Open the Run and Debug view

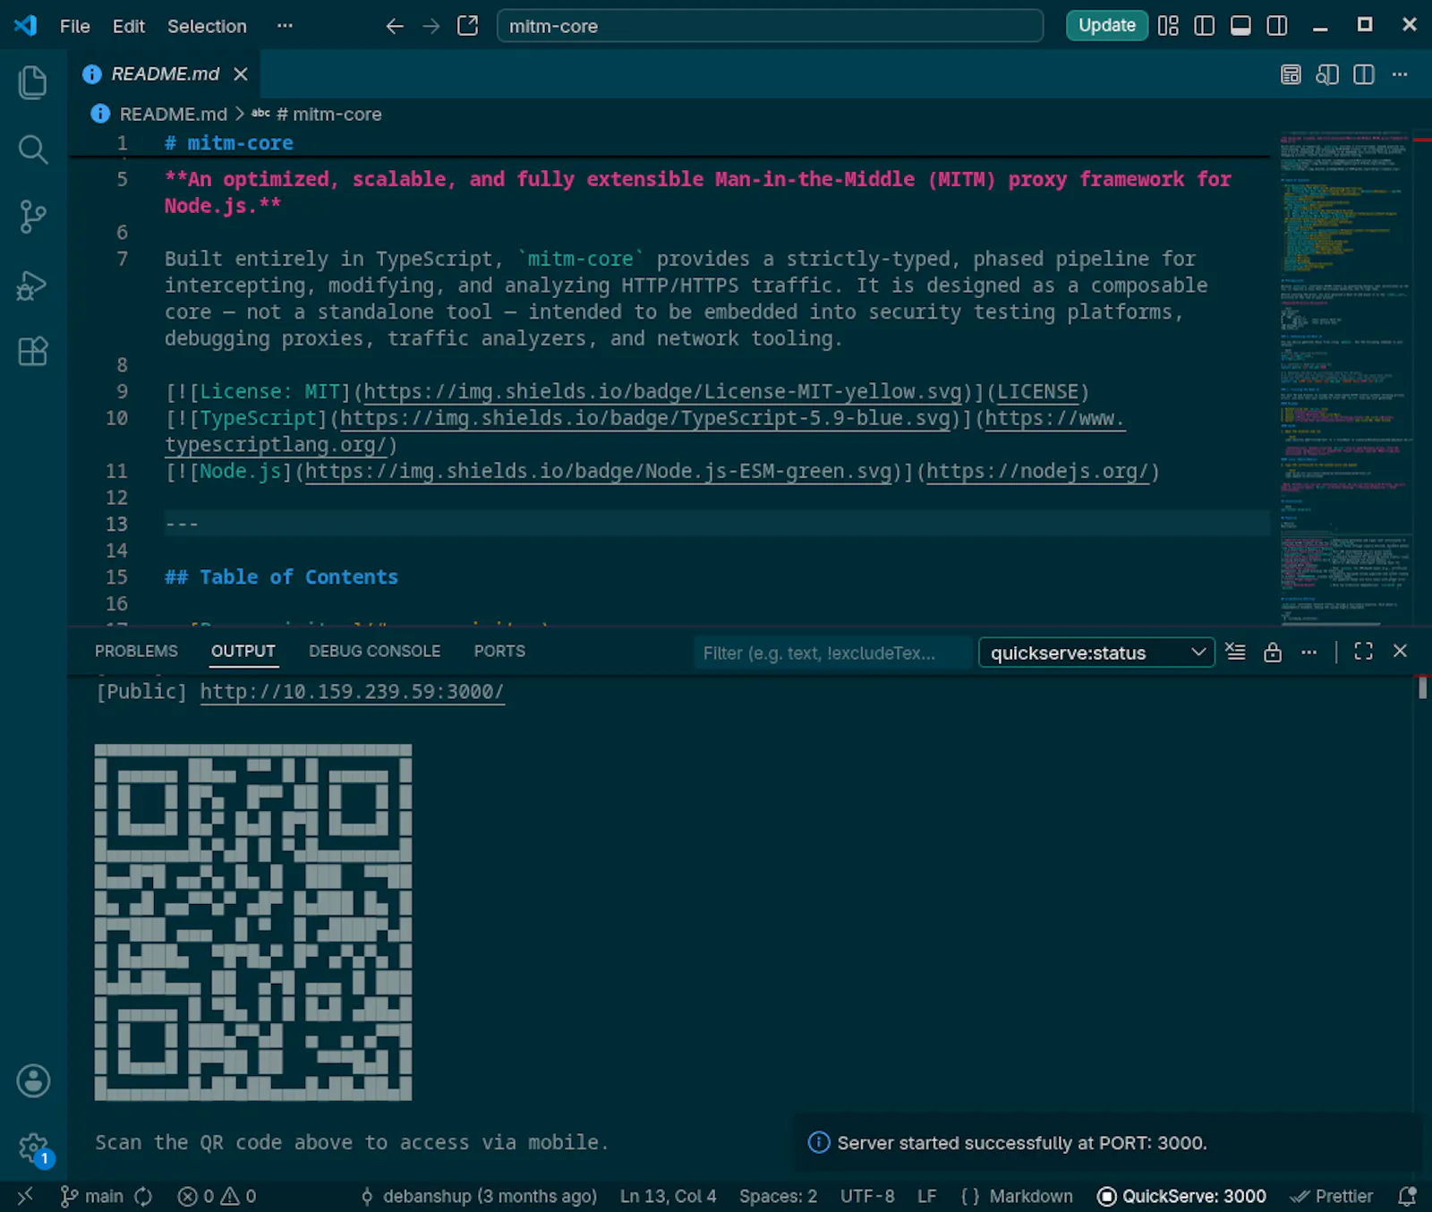[33, 285]
